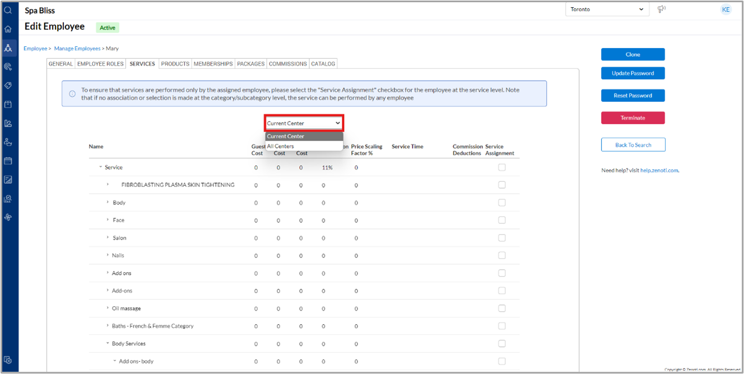Click the 11% value in the Service row
The height and width of the screenshot is (374, 744).
327,167
